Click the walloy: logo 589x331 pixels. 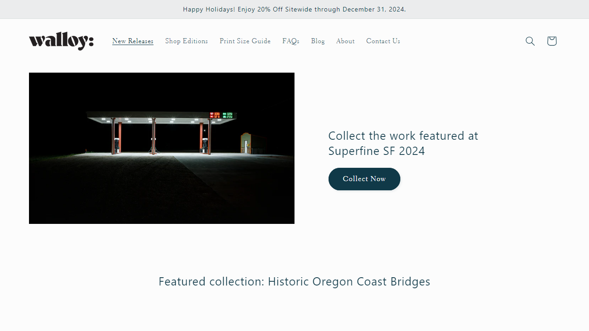[61, 41]
